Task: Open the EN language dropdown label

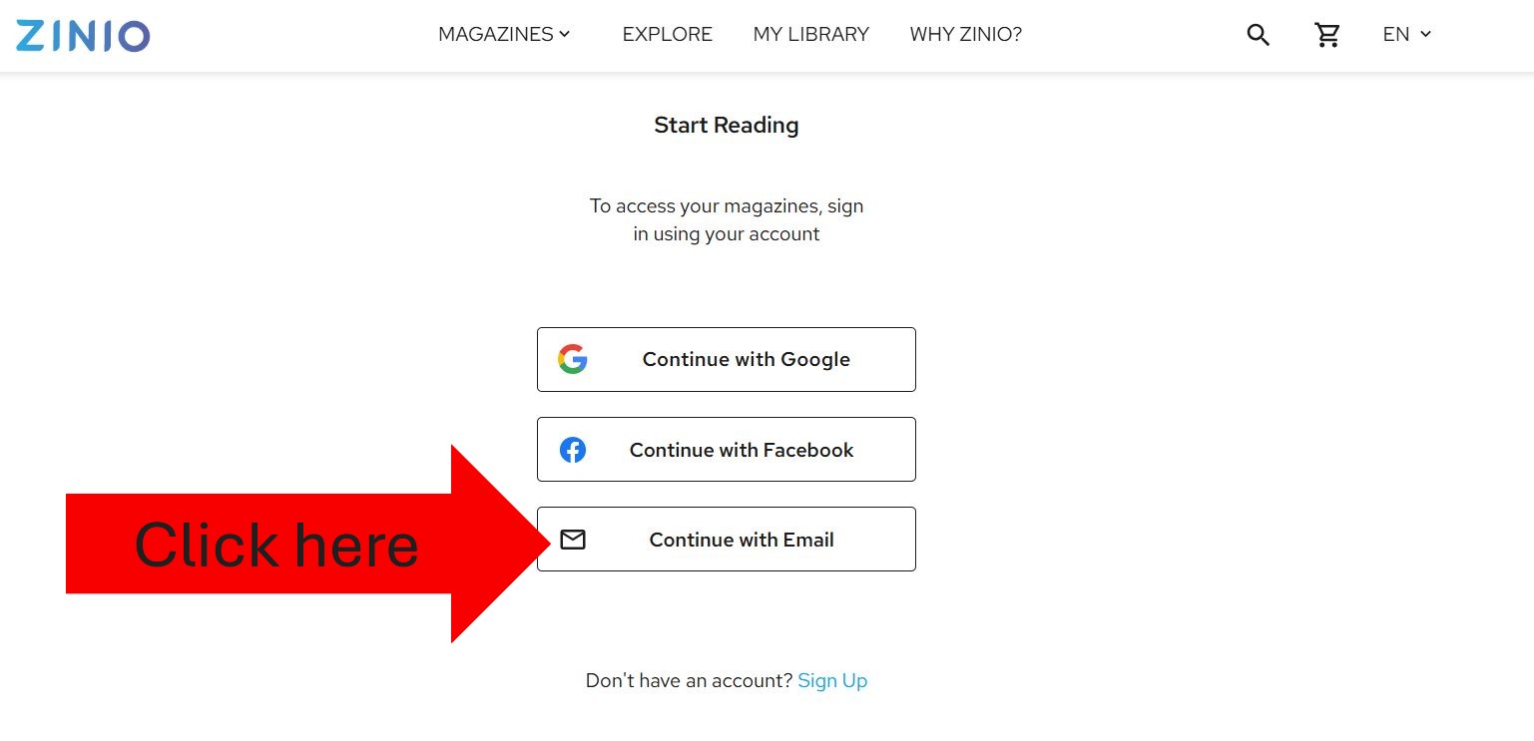Action: [x=1395, y=34]
